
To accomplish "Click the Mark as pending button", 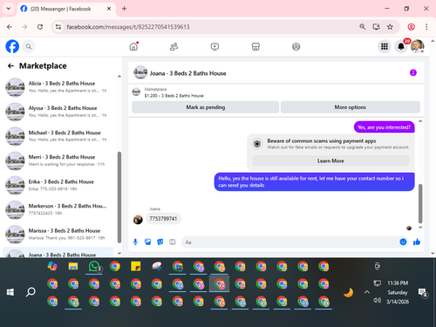I will [x=206, y=107].
